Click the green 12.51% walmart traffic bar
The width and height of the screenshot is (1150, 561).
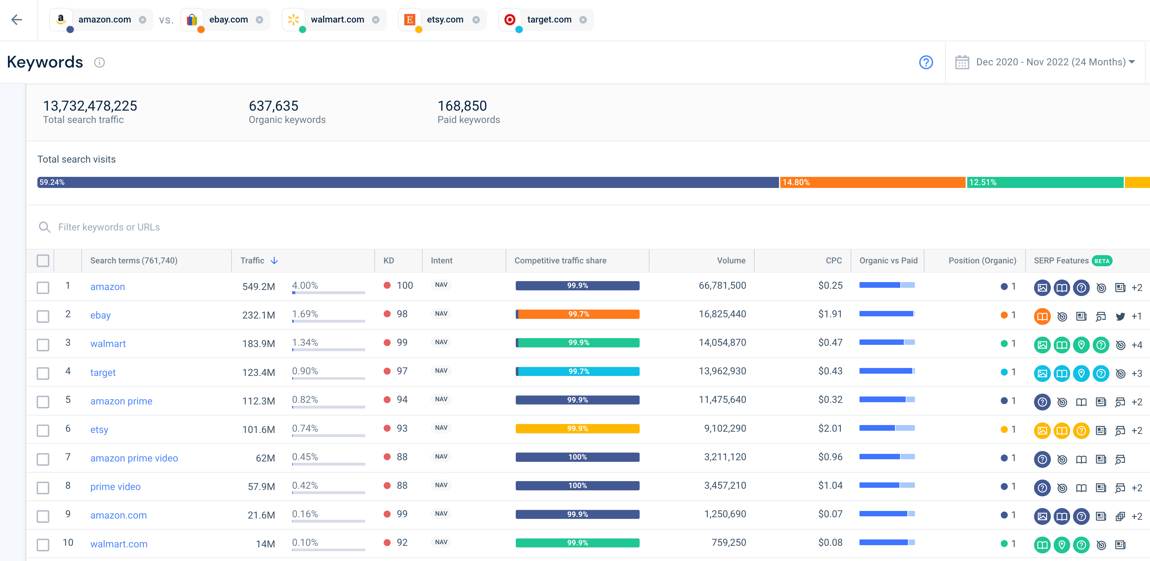click(x=1045, y=182)
